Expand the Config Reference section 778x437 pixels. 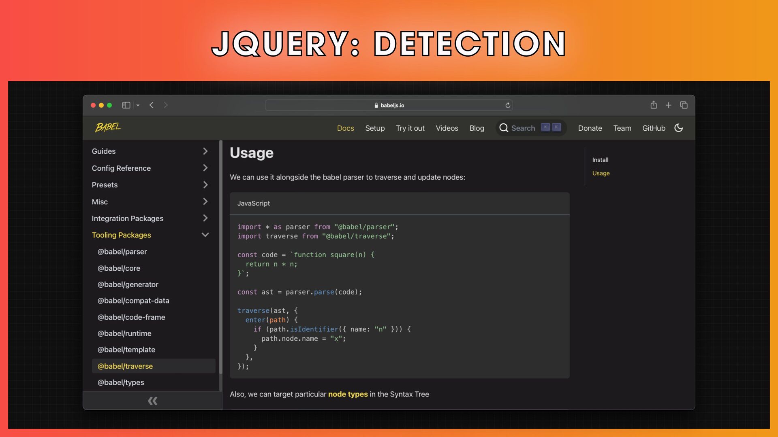[x=205, y=168]
